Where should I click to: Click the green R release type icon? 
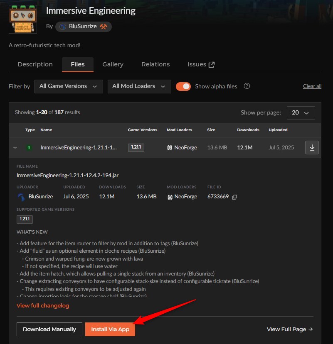click(29, 148)
